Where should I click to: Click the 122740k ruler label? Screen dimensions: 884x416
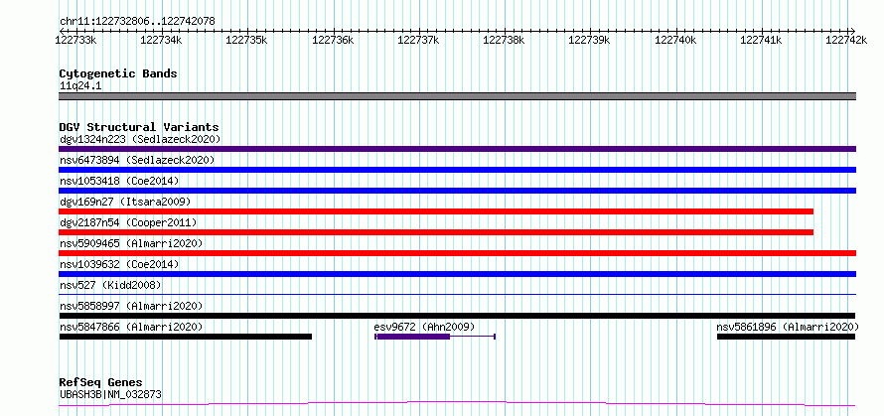tap(675, 40)
